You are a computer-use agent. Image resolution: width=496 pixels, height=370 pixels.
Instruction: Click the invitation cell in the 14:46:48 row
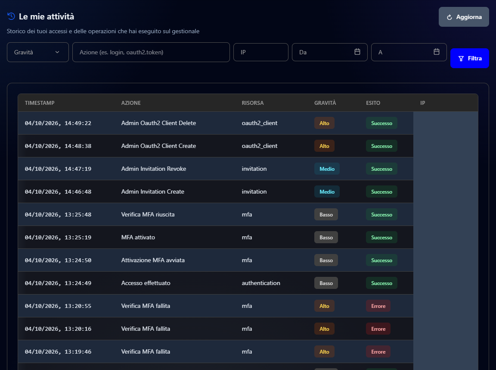254,191
